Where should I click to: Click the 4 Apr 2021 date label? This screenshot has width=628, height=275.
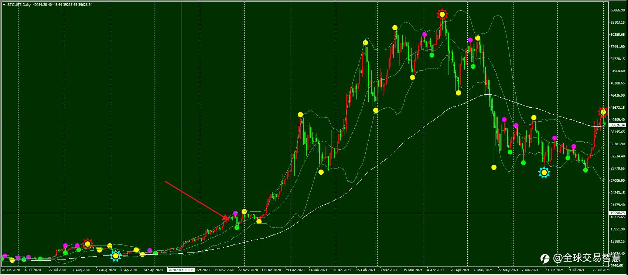click(x=436, y=270)
